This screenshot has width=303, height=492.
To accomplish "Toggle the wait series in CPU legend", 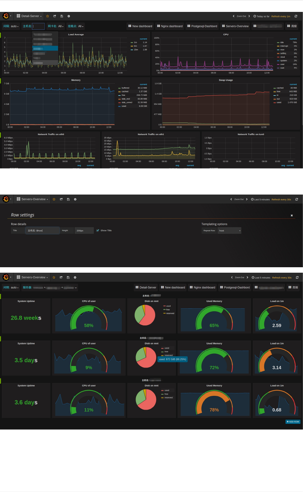I will point(282,68).
